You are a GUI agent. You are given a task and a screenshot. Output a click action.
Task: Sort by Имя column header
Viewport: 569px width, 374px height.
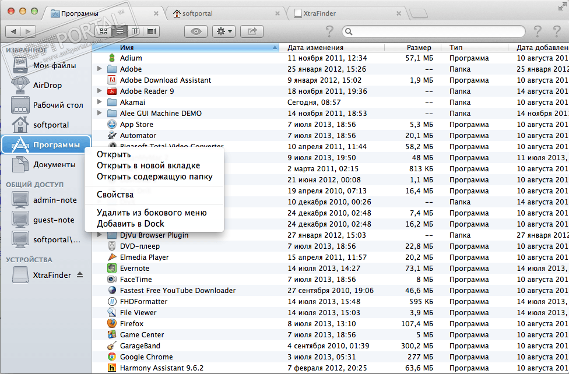tap(185, 48)
